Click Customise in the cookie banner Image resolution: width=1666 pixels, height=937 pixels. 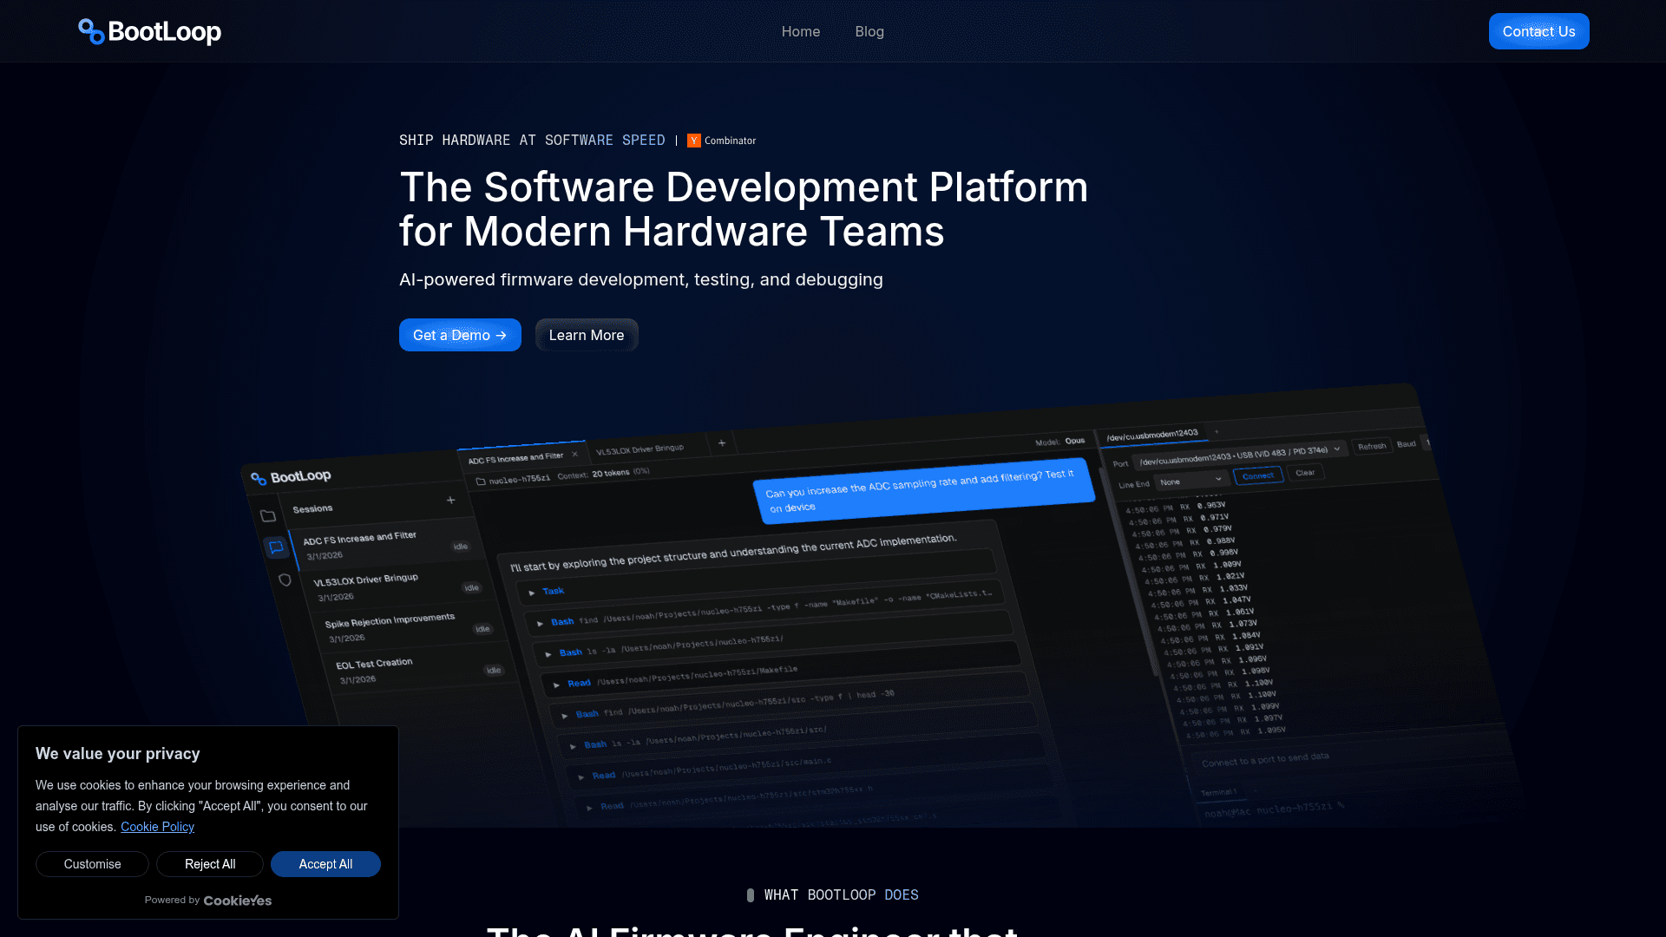pos(92,864)
